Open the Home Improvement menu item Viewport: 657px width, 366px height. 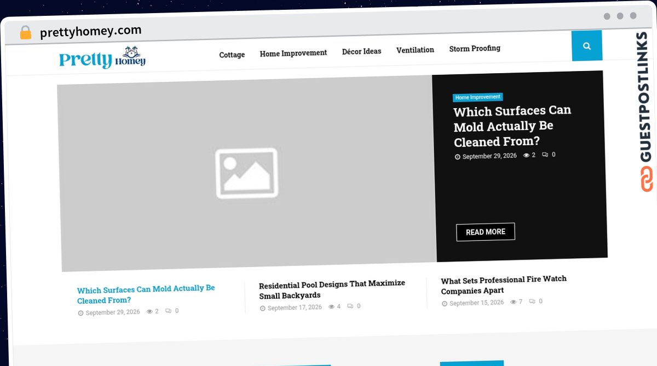[293, 53]
